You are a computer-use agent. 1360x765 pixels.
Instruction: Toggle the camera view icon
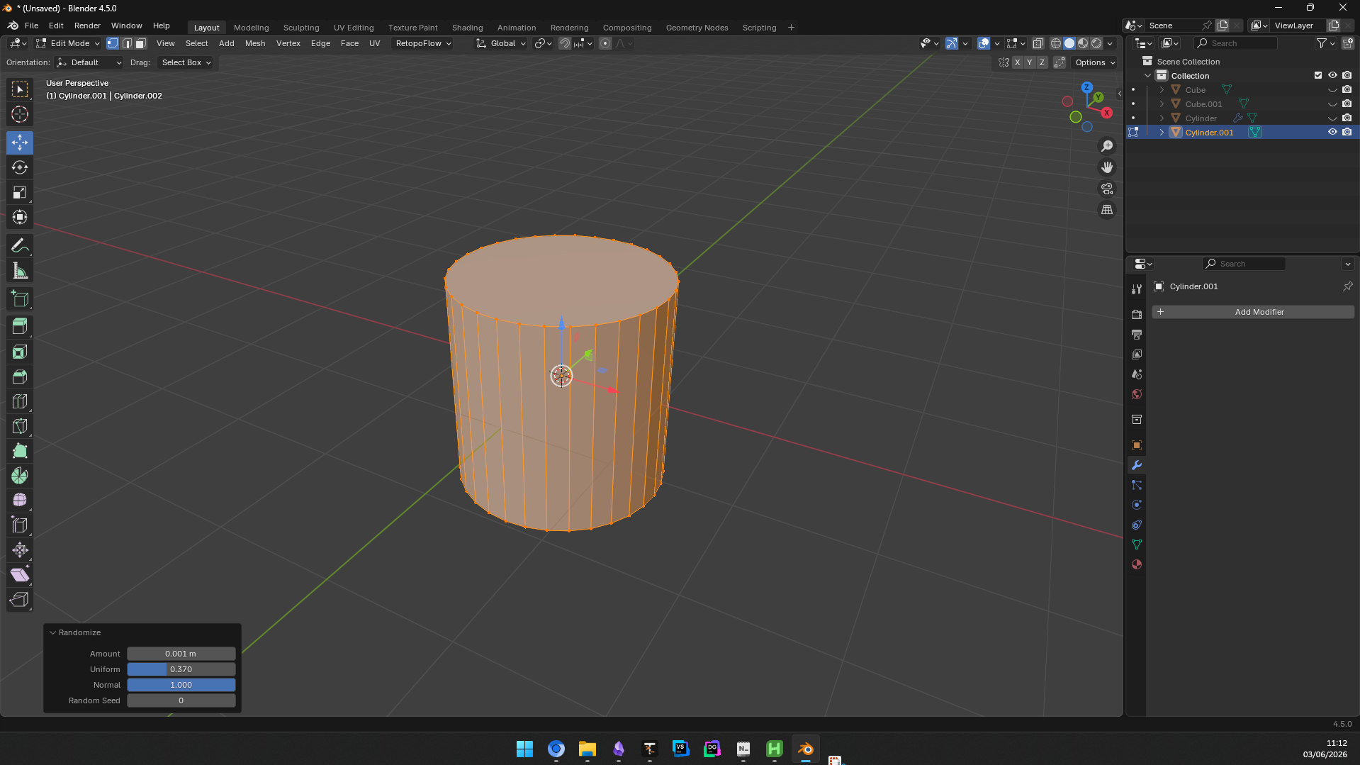coord(1107,189)
